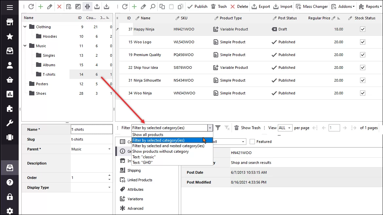Image resolution: width=383 pixels, height=215 pixels.
Task: Toggle Stock Status checkbox for Woo Ninja
Action: [362, 93]
